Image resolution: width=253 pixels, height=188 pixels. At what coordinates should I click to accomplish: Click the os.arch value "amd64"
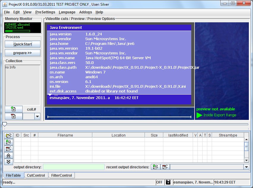(91, 77)
